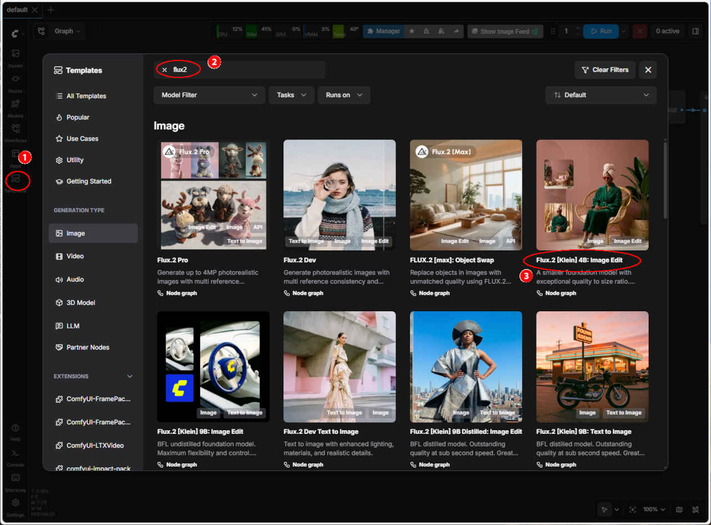Select Popular in Templates sidebar
Image resolution: width=711 pixels, height=525 pixels.
(78, 117)
